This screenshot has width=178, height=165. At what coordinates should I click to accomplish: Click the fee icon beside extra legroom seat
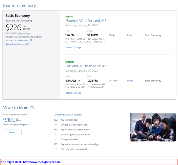coord(56,130)
